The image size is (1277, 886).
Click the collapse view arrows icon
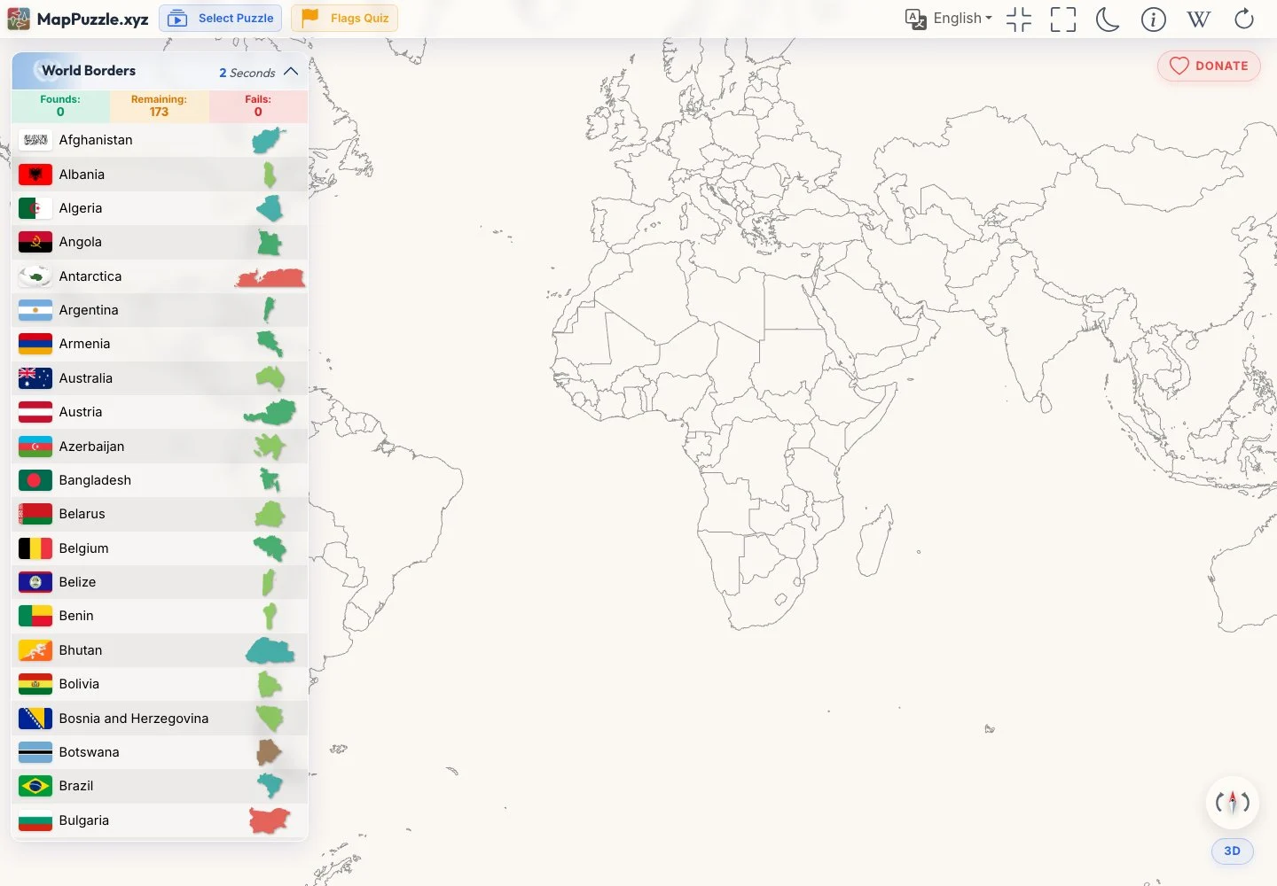click(1019, 19)
